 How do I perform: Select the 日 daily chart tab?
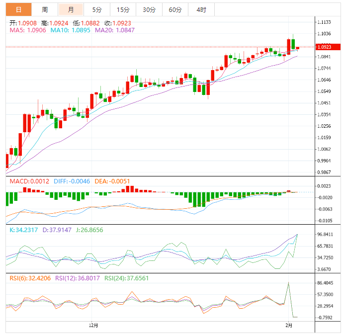pyautogui.click(x=19, y=9)
